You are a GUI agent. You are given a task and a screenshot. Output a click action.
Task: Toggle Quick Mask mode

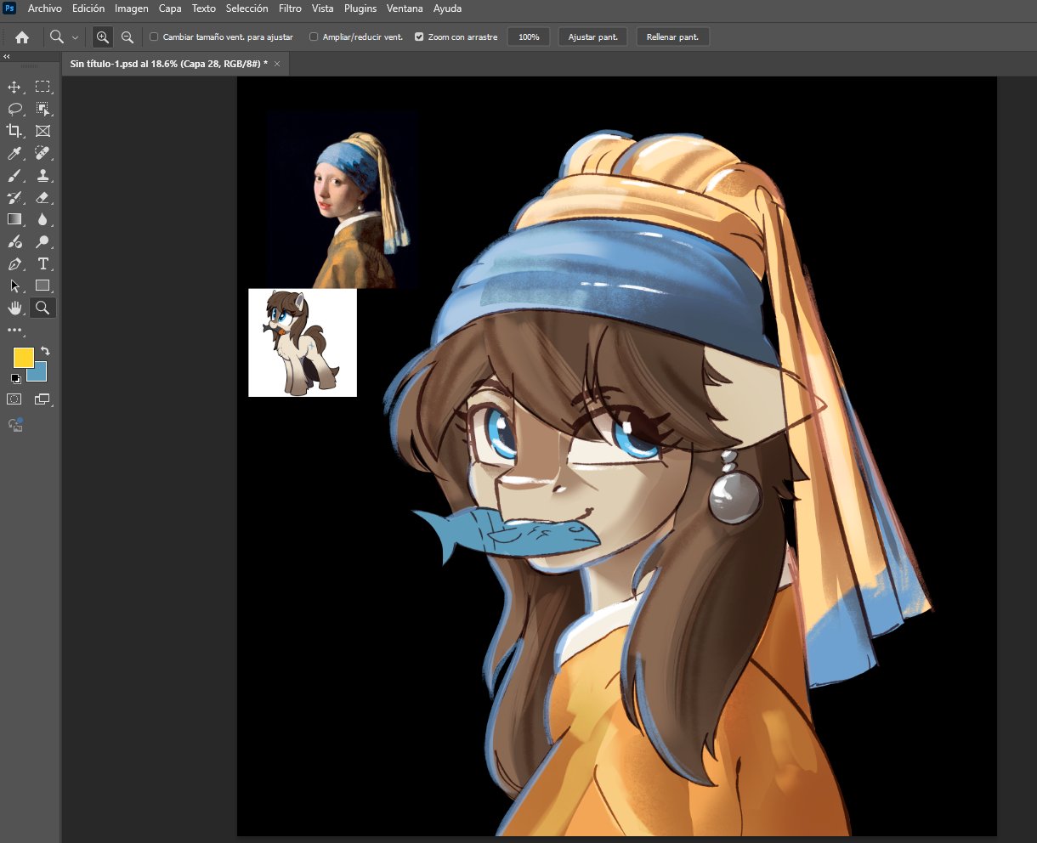[14, 399]
